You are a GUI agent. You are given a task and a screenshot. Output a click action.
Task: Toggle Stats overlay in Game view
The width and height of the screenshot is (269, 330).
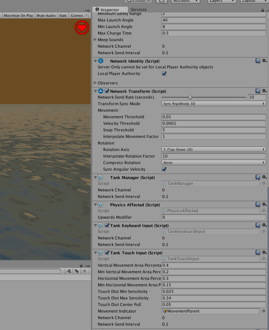click(x=63, y=15)
